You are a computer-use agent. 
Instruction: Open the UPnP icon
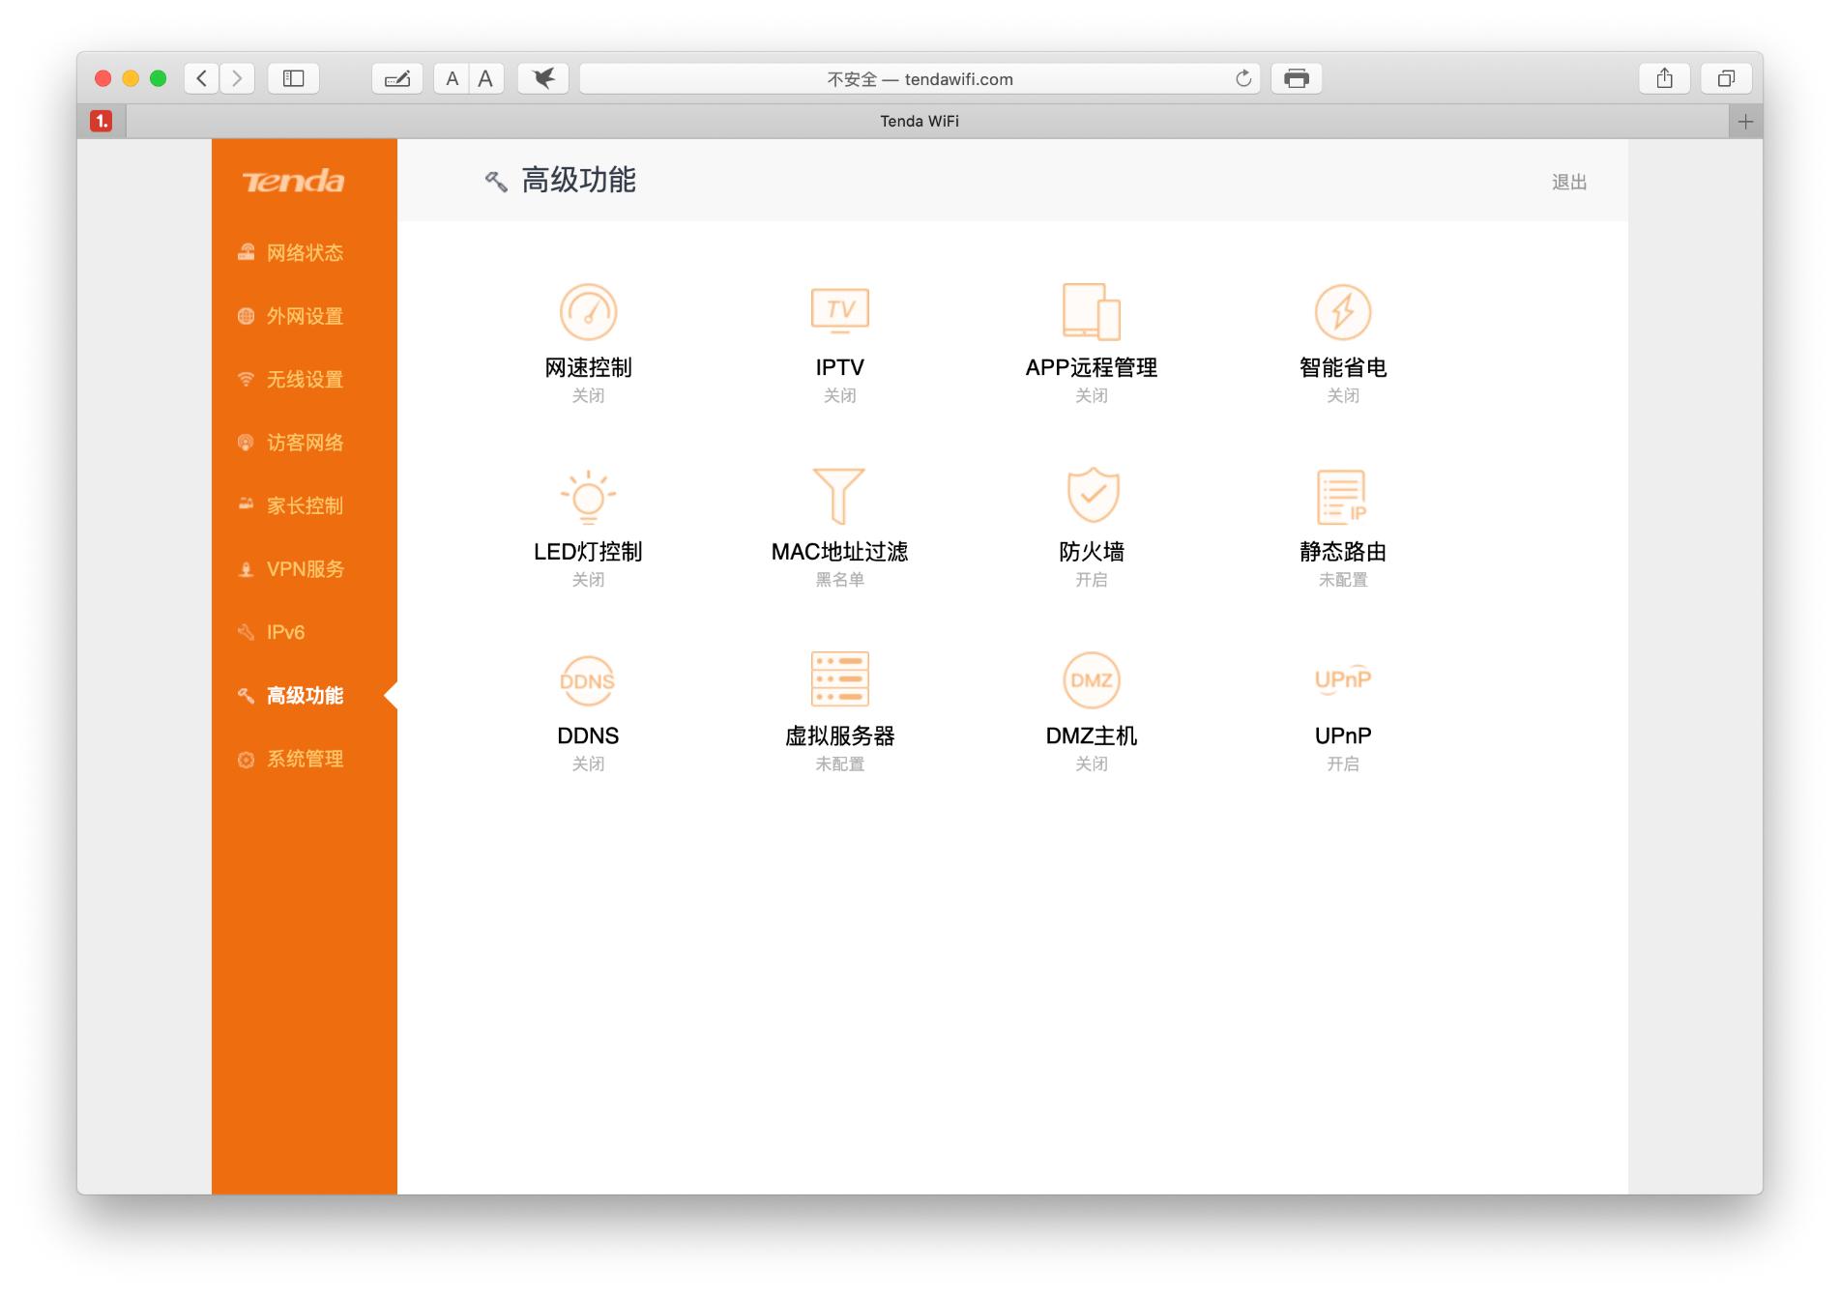point(1342,679)
